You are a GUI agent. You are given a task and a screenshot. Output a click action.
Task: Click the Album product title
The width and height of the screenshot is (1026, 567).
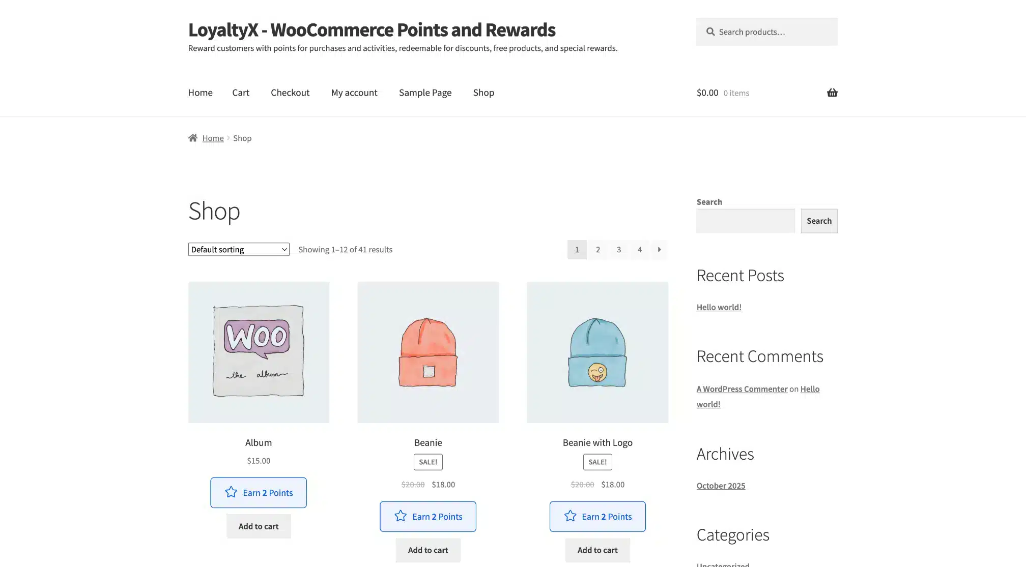click(x=259, y=442)
